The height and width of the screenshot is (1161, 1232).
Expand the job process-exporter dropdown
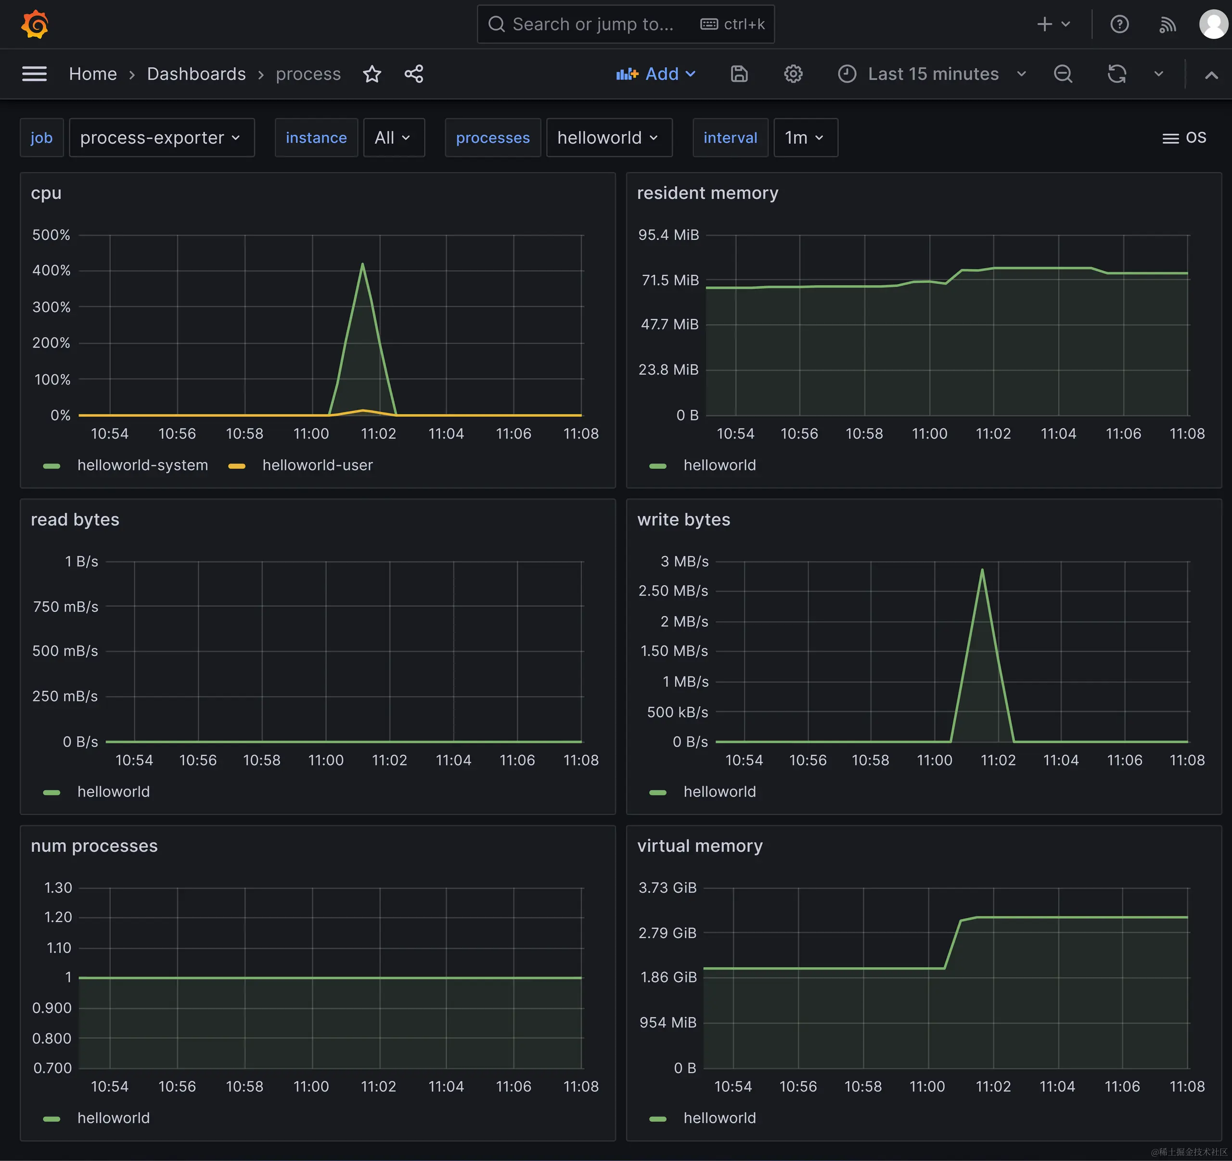[x=161, y=138]
